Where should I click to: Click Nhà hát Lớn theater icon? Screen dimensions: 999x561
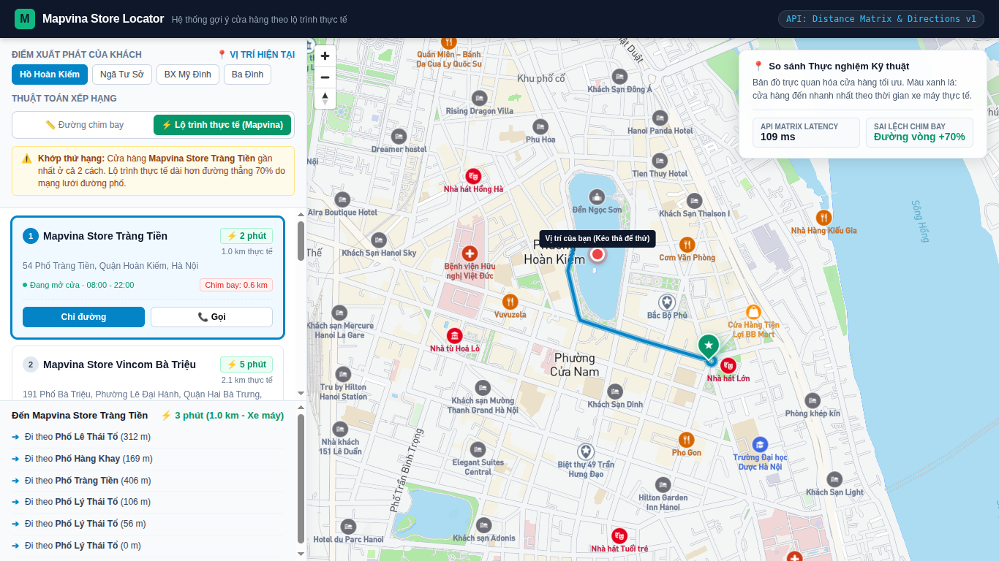(728, 365)
